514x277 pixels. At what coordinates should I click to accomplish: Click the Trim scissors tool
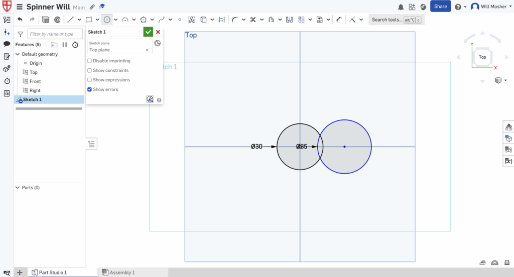(x=253, y=20)
